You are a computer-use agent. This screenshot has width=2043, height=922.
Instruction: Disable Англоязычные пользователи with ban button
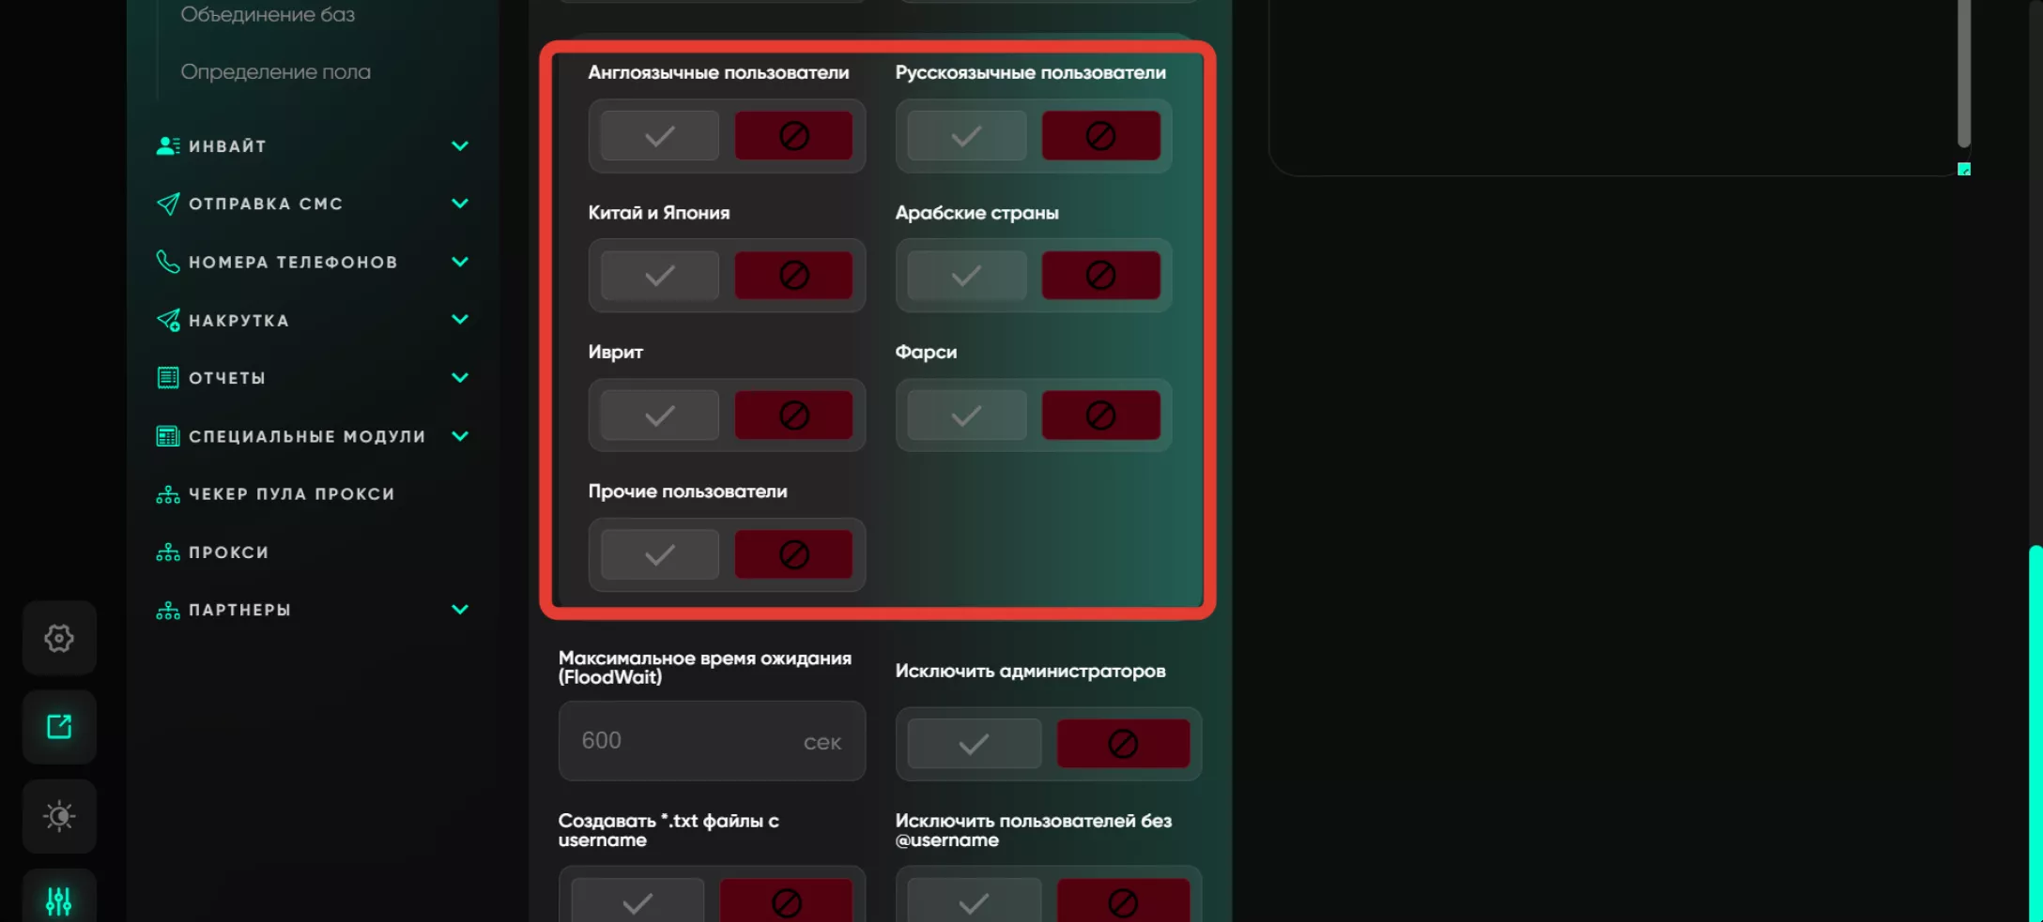coord(794,136)
